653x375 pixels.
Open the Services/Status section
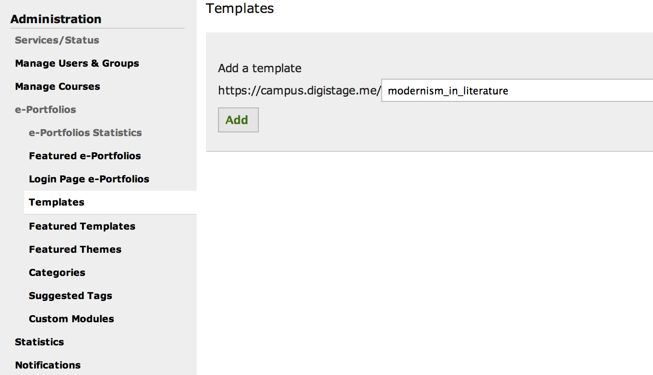click(x=57, y=40)
